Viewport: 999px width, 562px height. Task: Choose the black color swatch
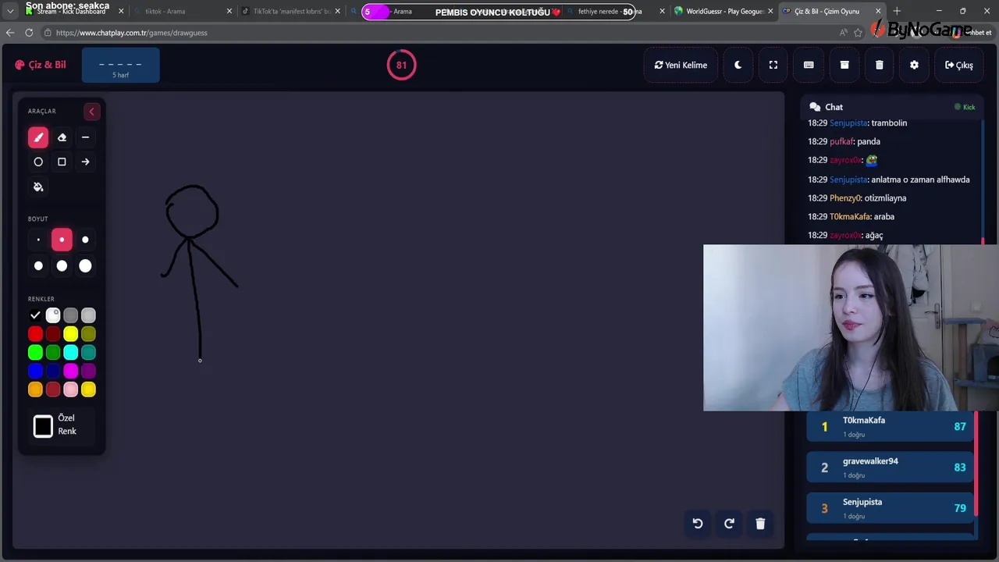click(x=35, y=315)
